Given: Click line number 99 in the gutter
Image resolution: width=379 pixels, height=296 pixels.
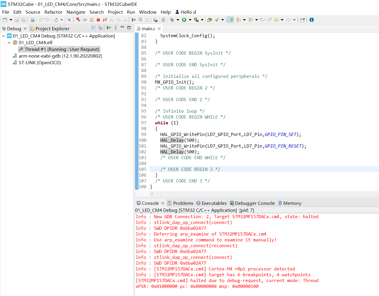Looking at the screenshot, I should tap(144, 134).
